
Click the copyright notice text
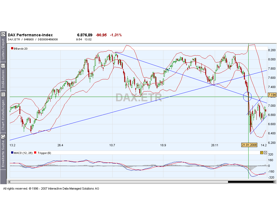[51, 188]
